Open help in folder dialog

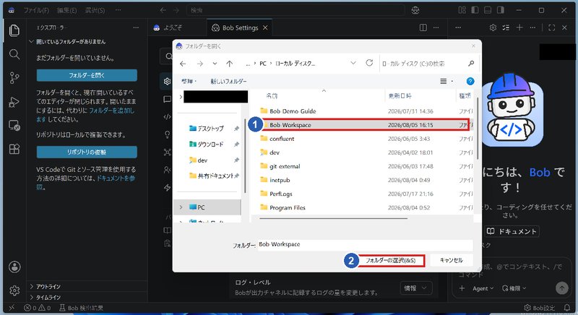tap(470, 82)
